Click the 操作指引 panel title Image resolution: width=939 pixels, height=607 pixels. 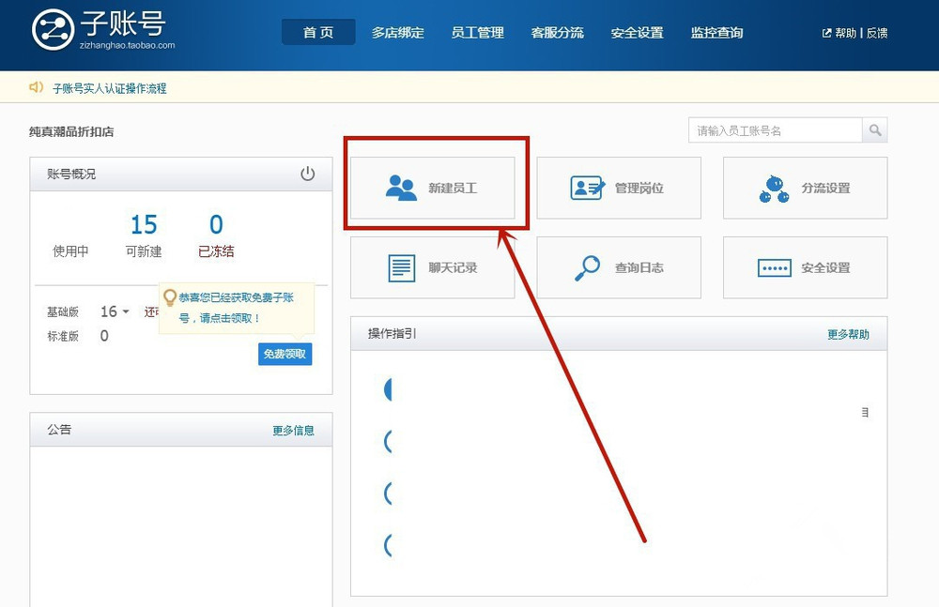[x=393, y=333]
